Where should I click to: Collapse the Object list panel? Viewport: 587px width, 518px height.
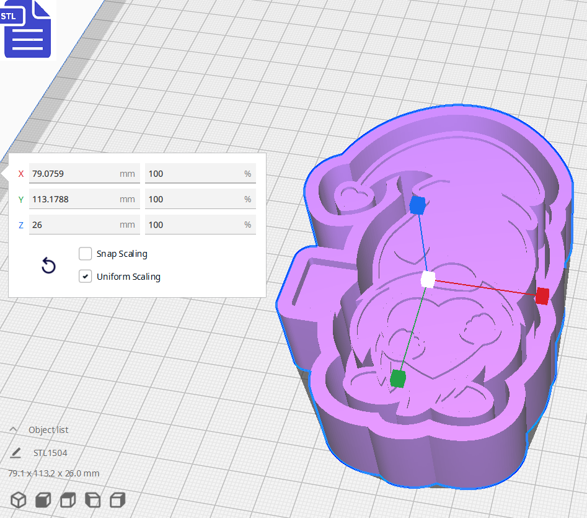click(17, 429)
